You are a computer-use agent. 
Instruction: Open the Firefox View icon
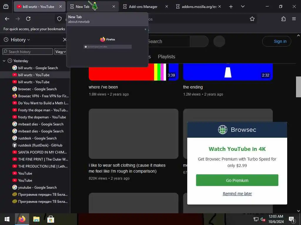6,6
